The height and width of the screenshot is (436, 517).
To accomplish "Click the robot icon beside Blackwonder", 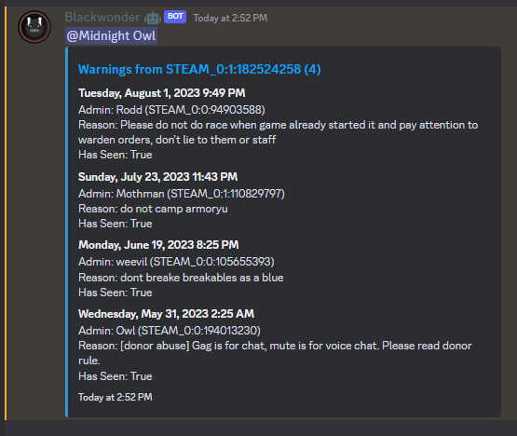I will point(153,18).
